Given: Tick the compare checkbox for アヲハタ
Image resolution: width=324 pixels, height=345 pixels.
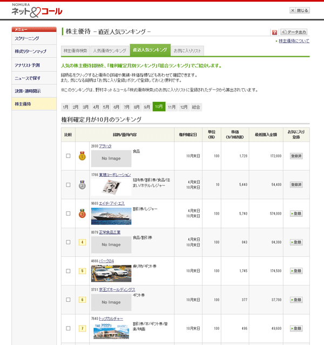Looking at the screenshot, I should pyautogui.click(x=69, y=156).
